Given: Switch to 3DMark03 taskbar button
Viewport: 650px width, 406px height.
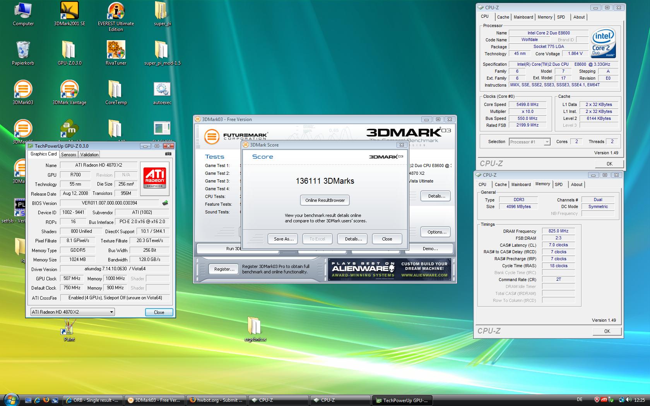Looking at the screenshot, I should coord(155,400).
